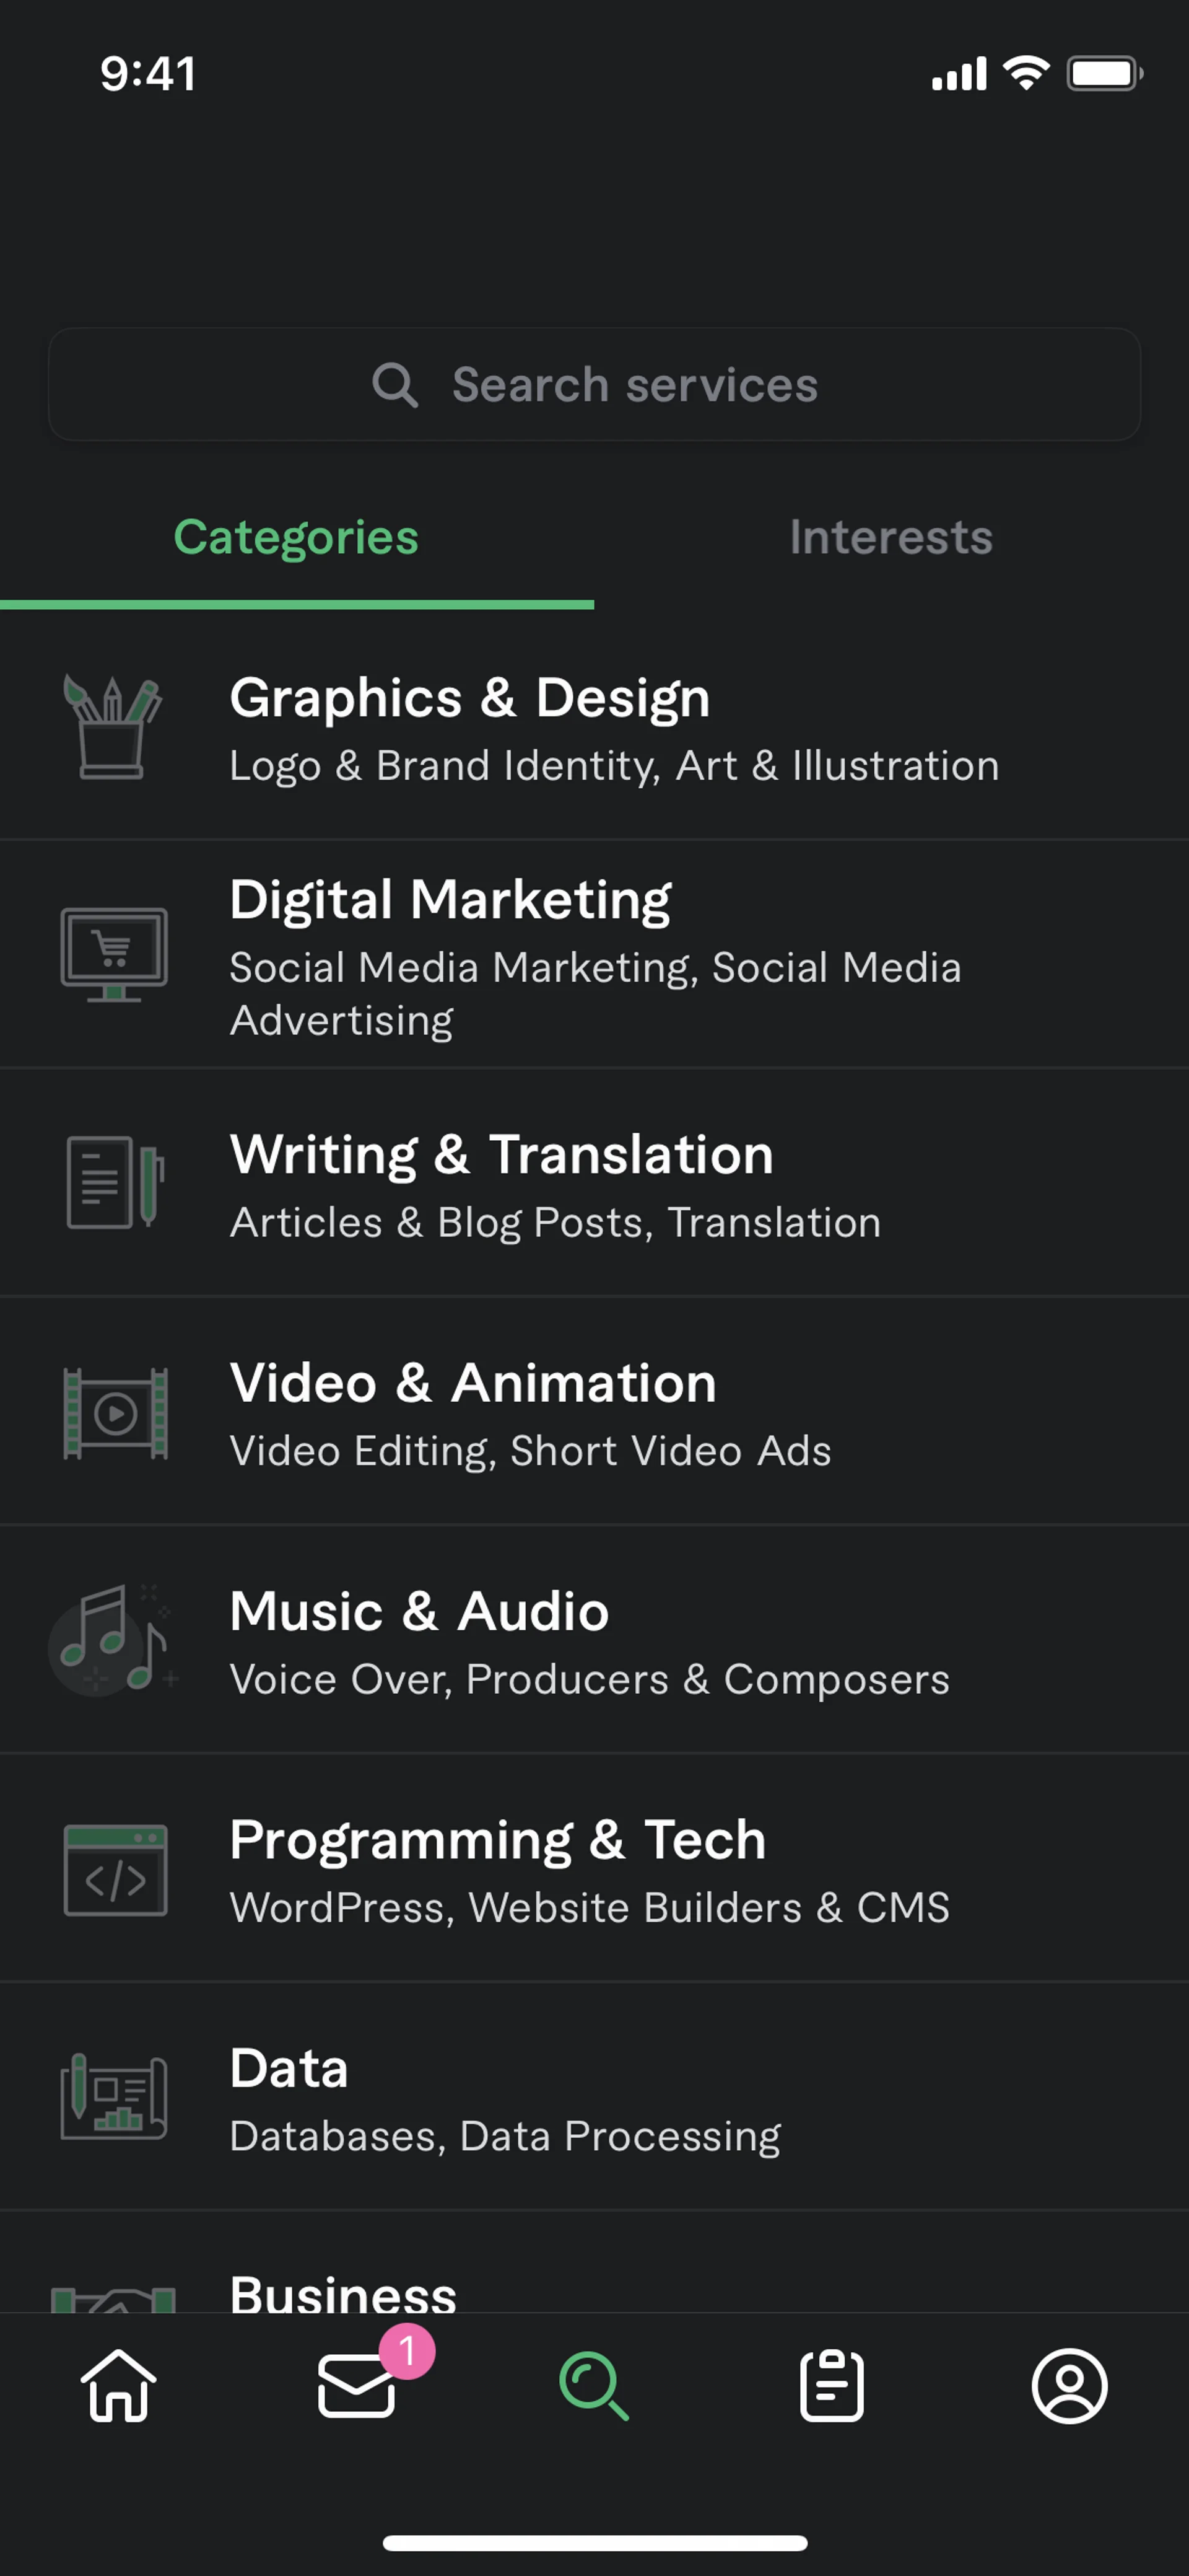The width and height of the screenshot is (1189, 2576).
Task: Tap the Digital Marketing monitor icon
Action: [114, 954]
